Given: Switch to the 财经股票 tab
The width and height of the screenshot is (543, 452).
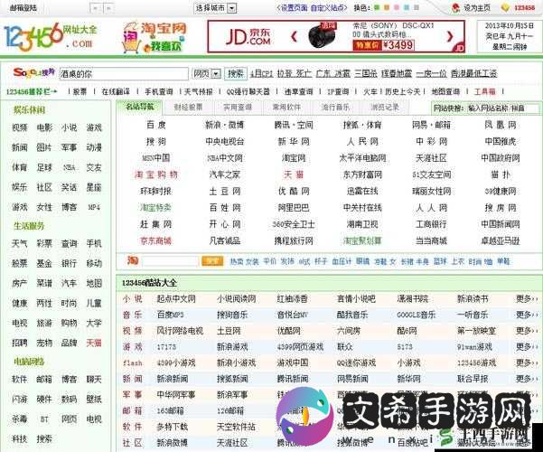Looking at the screenshot, I should (188, 107).
